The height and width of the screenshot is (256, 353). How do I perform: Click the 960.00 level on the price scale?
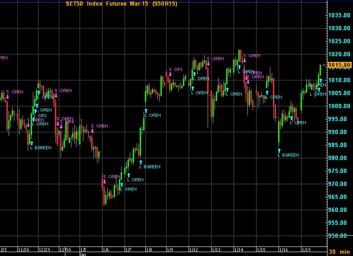(340, 210)
